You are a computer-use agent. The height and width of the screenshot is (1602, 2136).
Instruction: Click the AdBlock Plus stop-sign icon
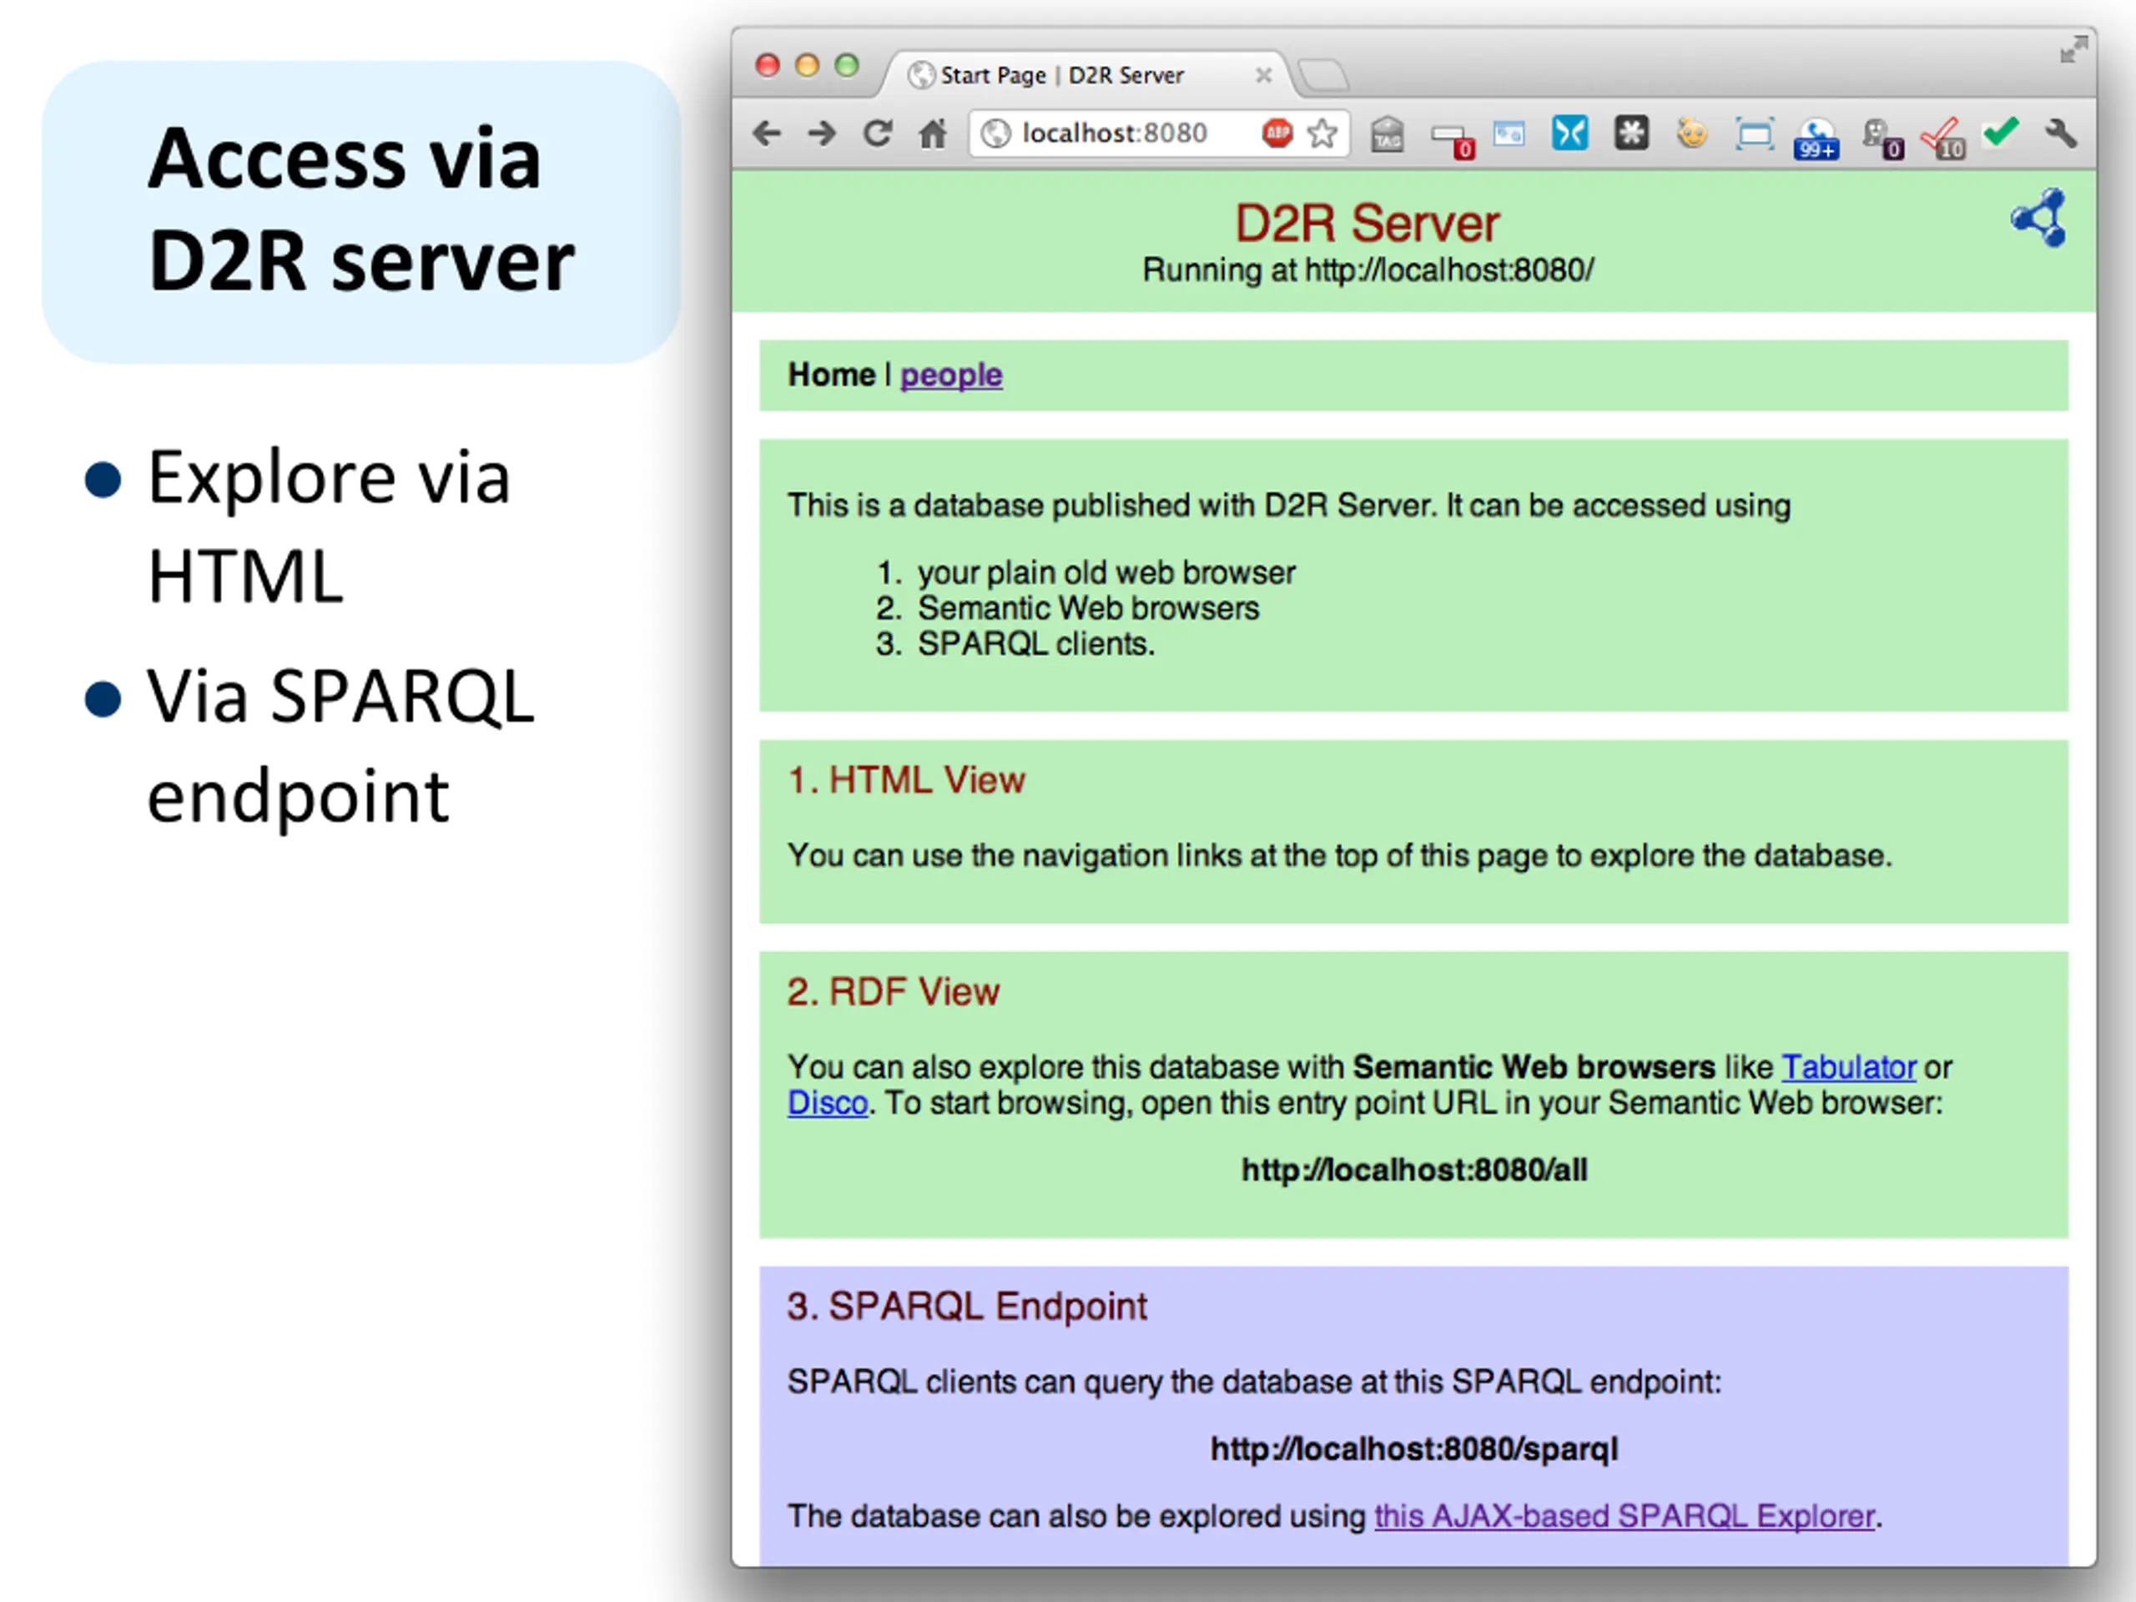click(x=1277, y=133)
